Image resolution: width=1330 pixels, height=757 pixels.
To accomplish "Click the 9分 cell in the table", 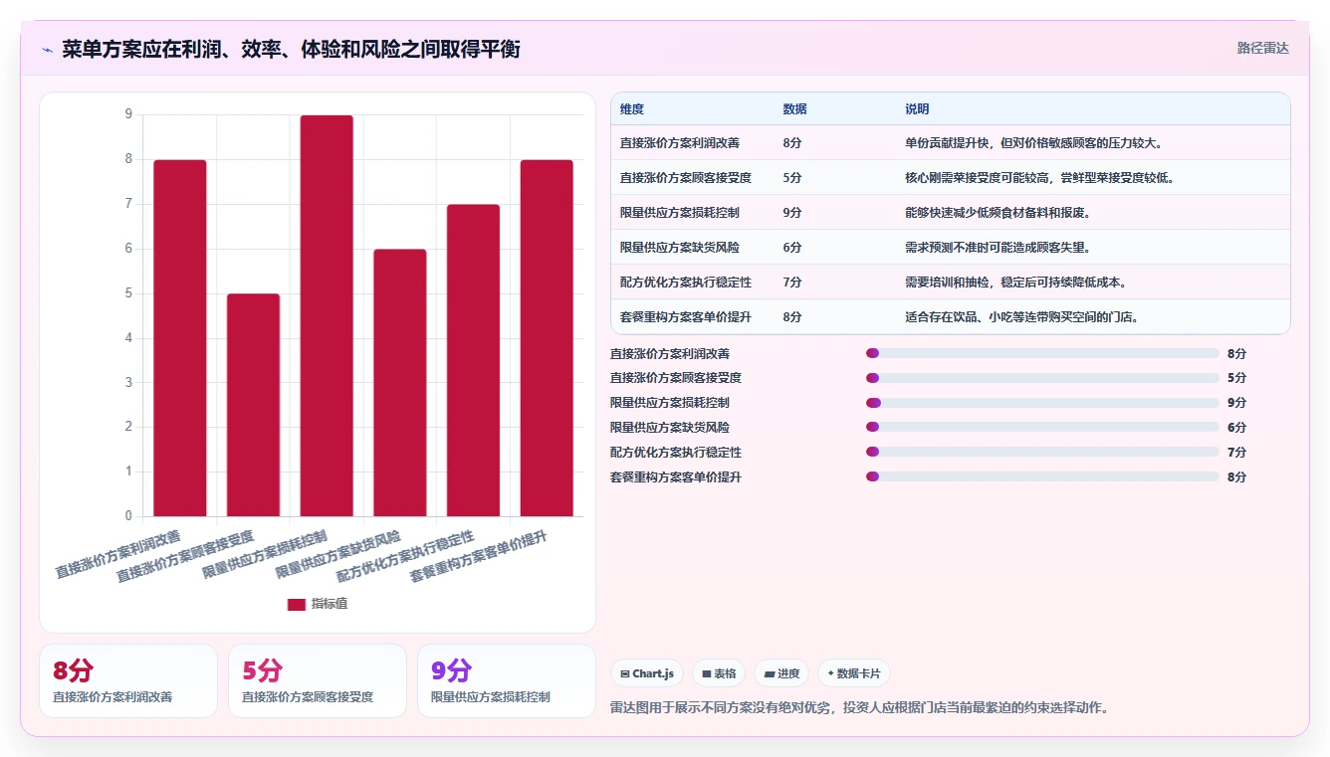I will tap(792, 213).
